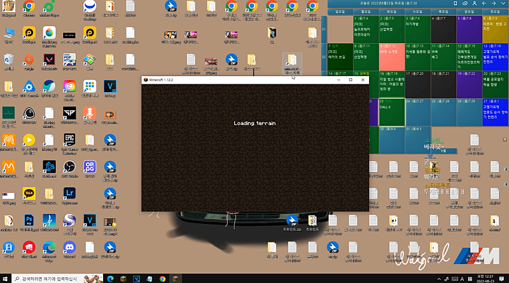The height and width of the screenshot is (283, 509).
Task: Click the user account icon in calendar header
Action: coord(475,3)
